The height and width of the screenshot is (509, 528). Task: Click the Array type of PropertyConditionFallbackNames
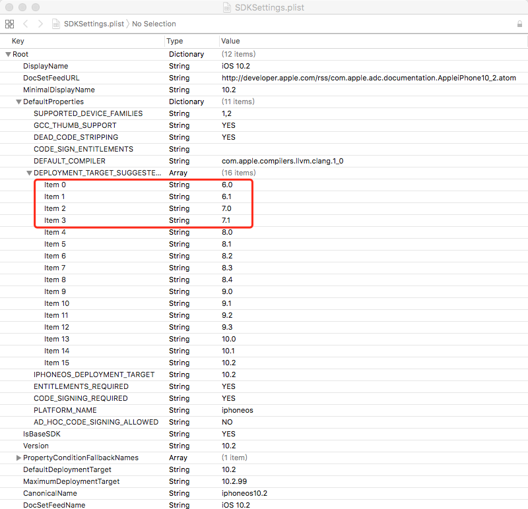178,458
